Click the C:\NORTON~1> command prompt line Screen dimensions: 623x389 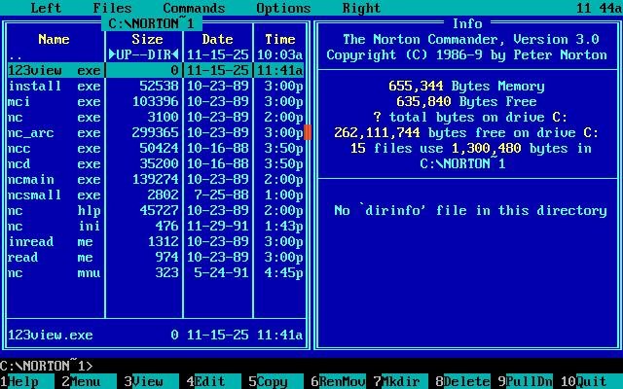point(47,366)
